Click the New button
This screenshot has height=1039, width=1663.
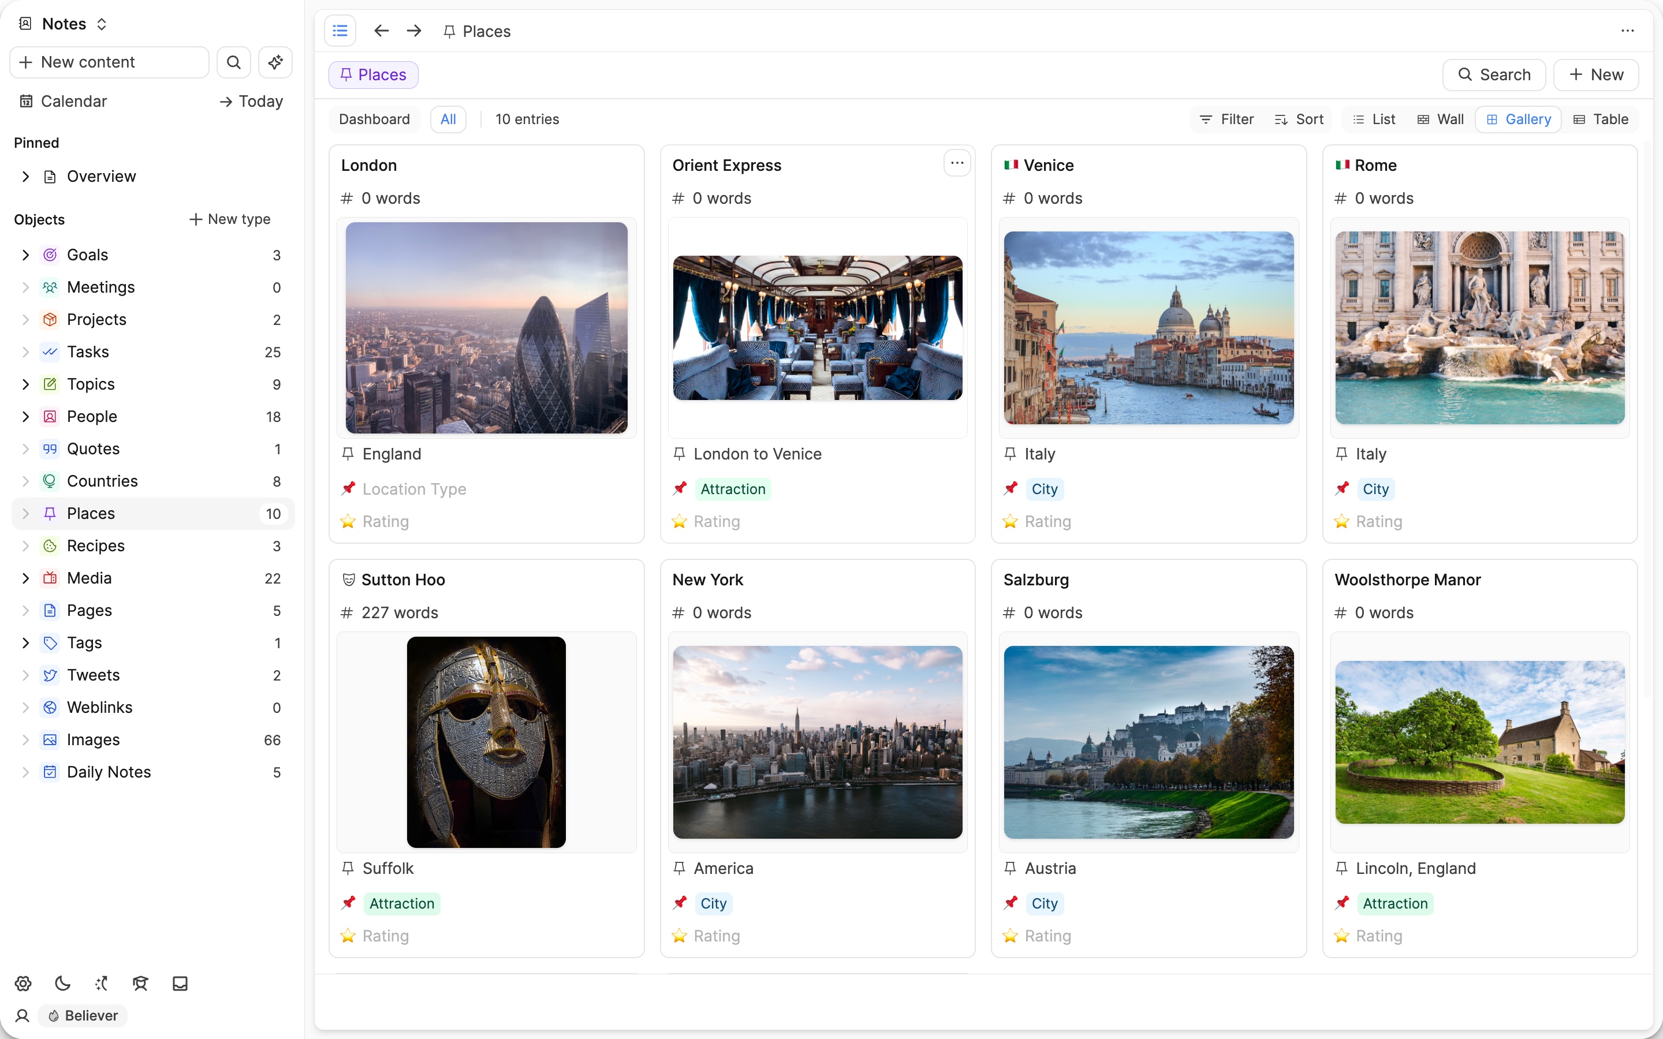coord(1595,75)
